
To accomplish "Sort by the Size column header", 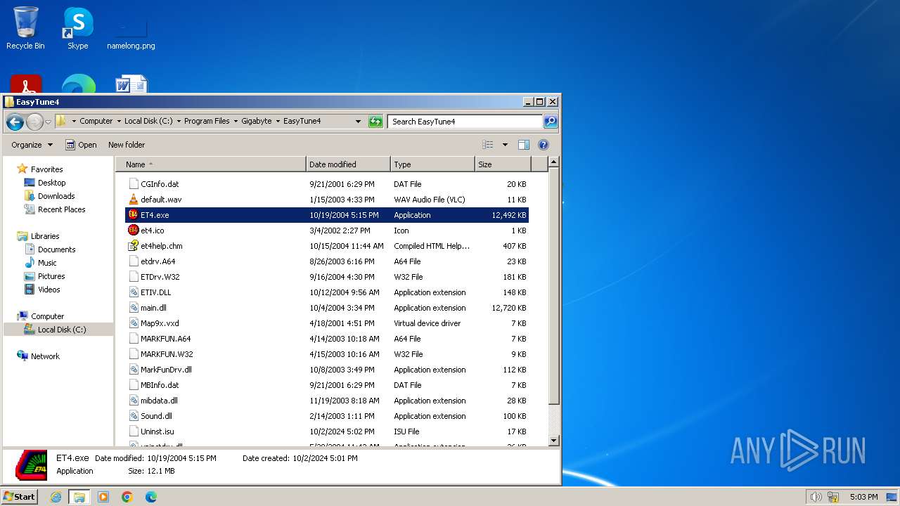I will pos(503,164).
